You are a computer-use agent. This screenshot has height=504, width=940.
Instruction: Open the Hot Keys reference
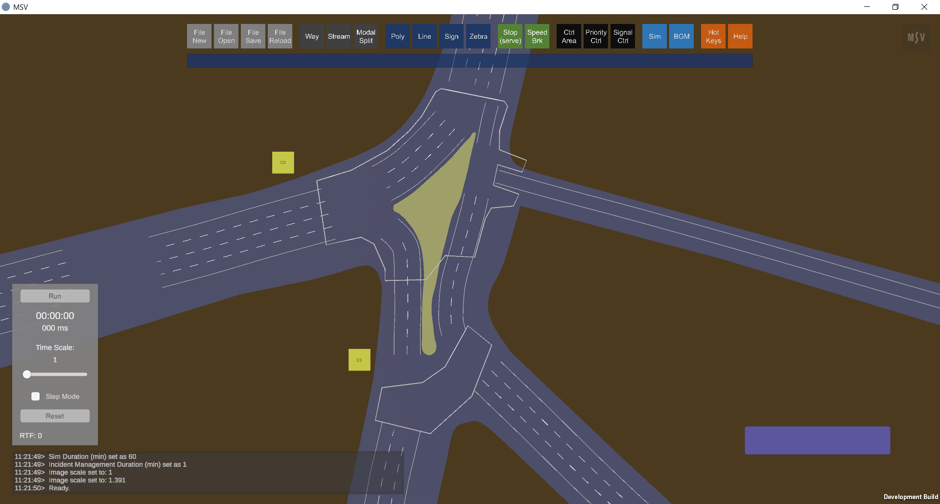713,37
